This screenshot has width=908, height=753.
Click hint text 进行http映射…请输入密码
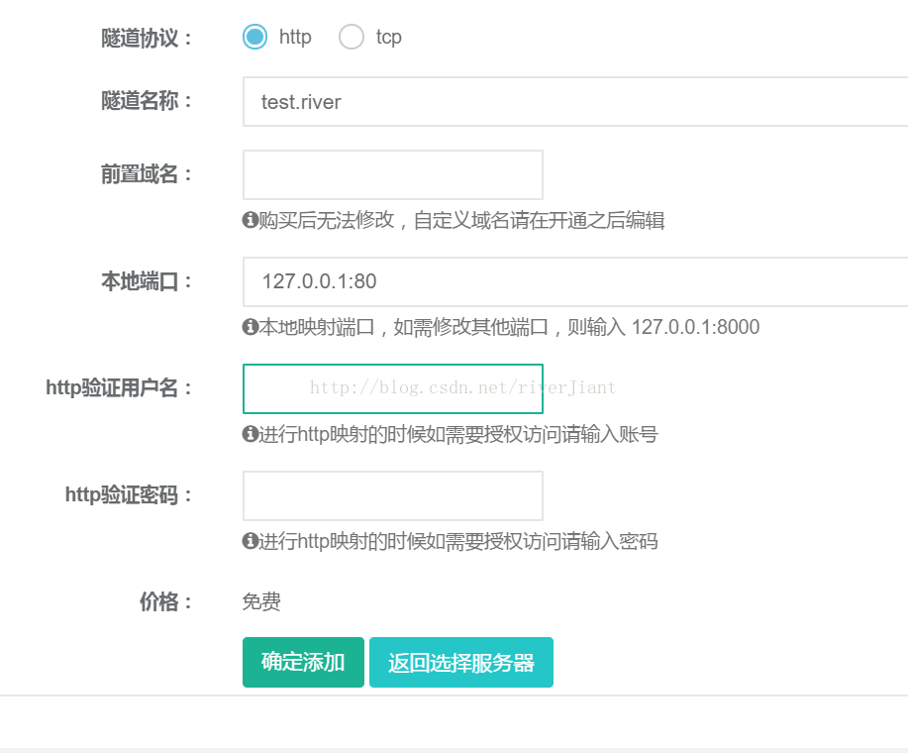458,541
